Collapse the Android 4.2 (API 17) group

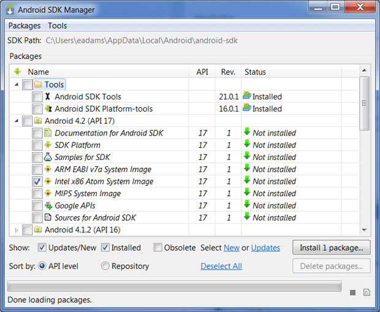point(16,121)
